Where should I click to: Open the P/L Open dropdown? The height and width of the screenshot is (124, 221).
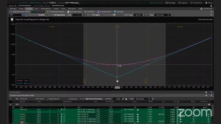[96, 15]
